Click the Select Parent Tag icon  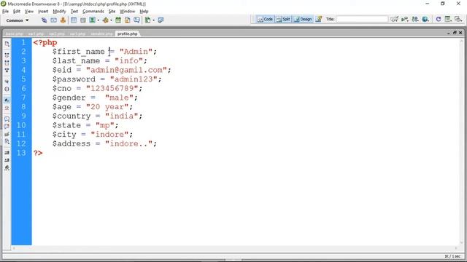pyautogui.click(x=7, y=82)
